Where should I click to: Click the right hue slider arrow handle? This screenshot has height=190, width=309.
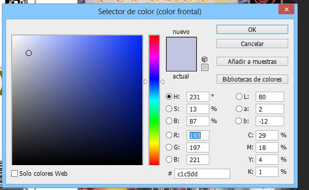click(162, 82)
